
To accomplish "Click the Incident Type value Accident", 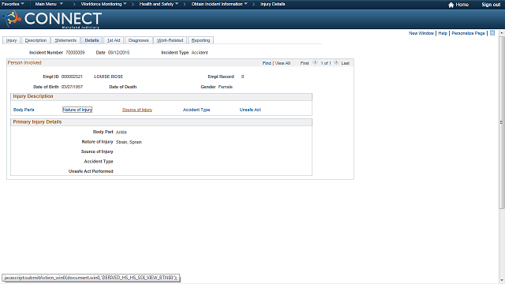I will click(x=200, y=53).
